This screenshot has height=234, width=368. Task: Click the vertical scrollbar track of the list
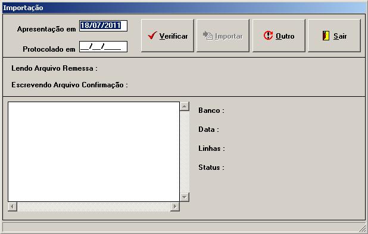[x=185, y=151]
